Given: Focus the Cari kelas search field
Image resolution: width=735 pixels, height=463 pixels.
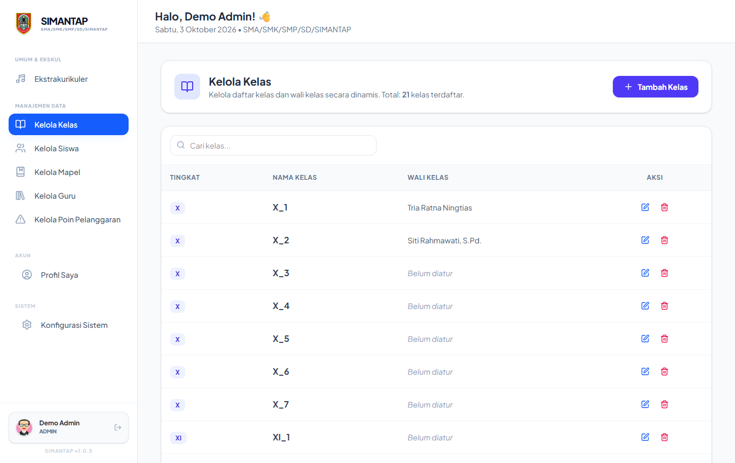Looking at the screenshot, I should pos(273,145).
